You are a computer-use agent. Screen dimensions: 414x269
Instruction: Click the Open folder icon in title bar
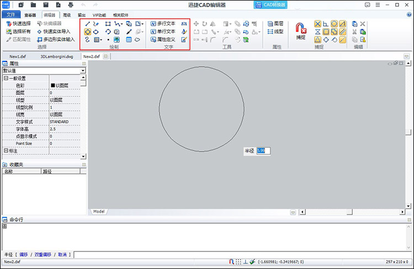point(33,5)
